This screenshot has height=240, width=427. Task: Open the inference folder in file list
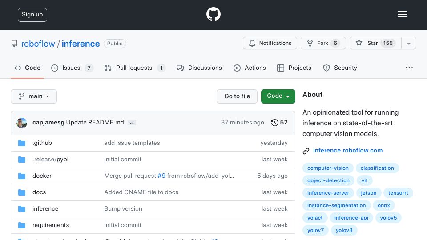coord(45,209)
